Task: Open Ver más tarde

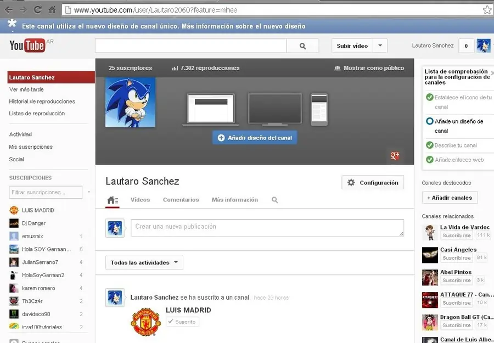Action: [26, 89]
